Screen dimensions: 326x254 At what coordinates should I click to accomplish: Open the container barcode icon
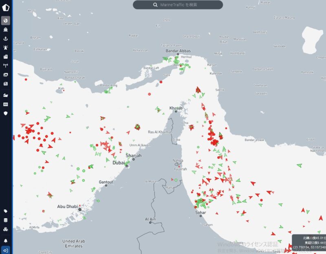(x=6, y=104)
